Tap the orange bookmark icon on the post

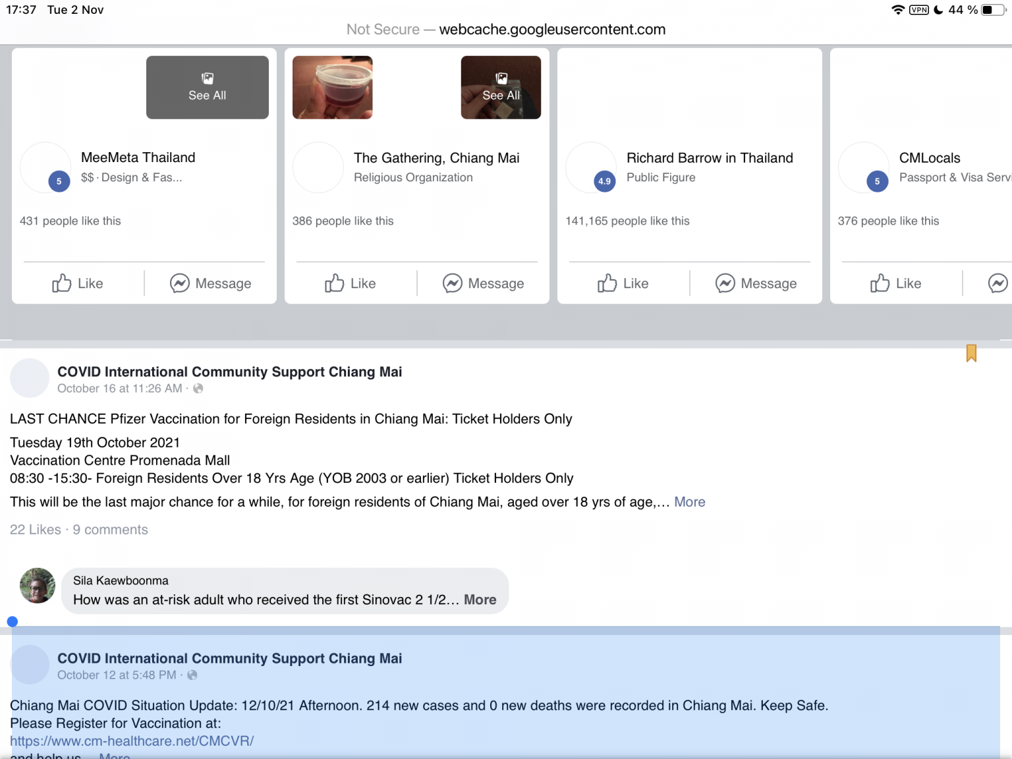pos(971,354)
